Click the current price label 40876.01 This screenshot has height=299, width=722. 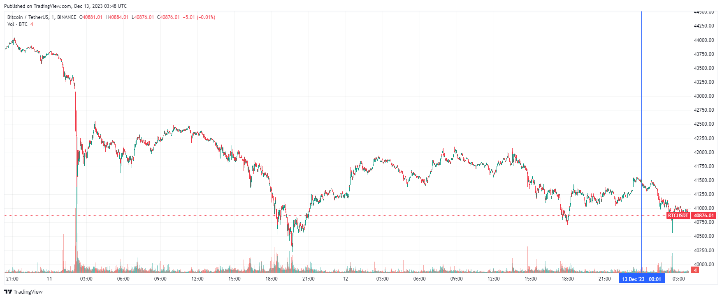(704, 216)
